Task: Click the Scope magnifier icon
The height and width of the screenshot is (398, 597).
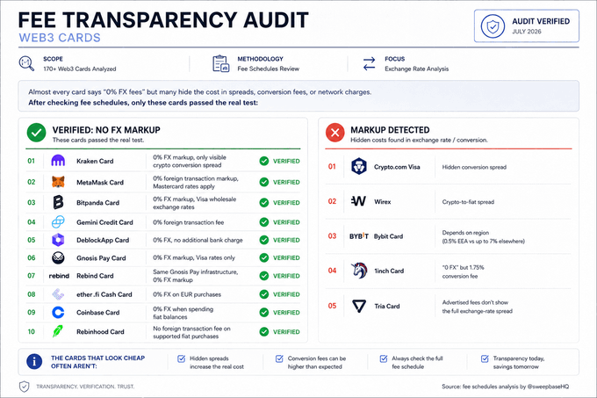Action: tap(26, 63)
